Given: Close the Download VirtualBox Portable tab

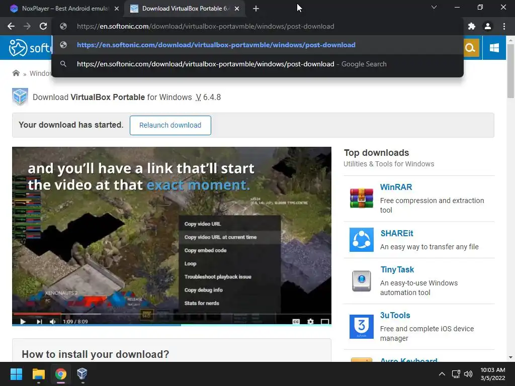Looking at the screenshot, I should (237, 9).
